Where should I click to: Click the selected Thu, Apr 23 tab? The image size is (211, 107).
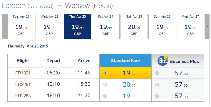click(78, 27)
